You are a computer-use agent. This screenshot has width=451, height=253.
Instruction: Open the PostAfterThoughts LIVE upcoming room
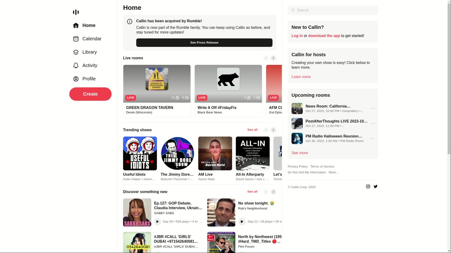tap(336, 121)
